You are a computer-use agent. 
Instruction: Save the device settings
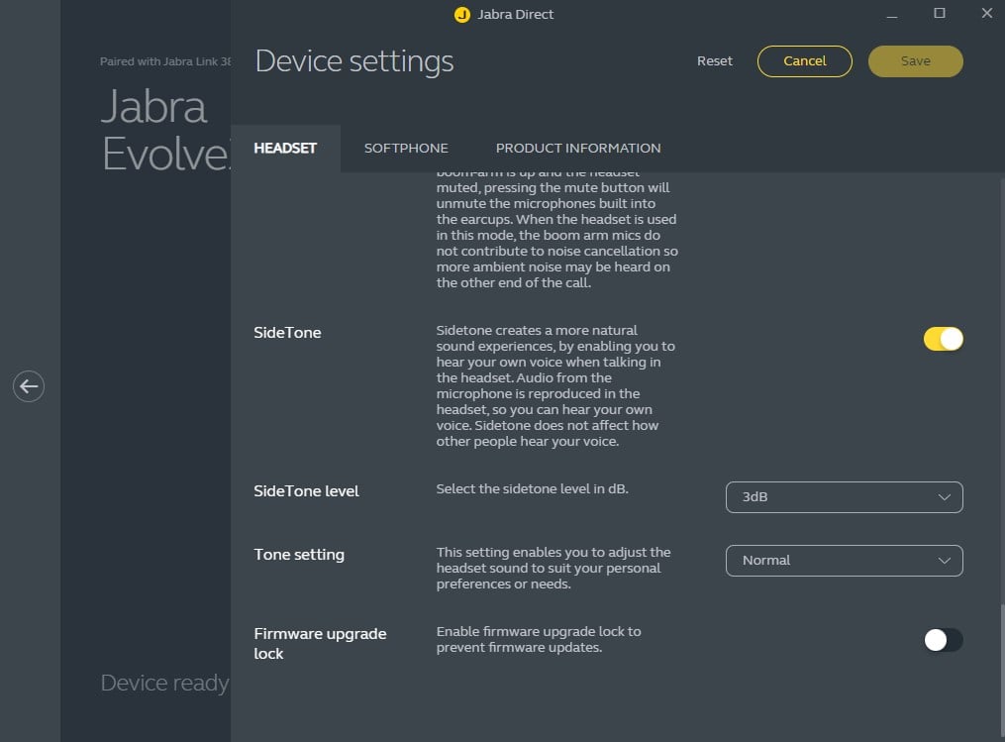(x=915, y=61)
